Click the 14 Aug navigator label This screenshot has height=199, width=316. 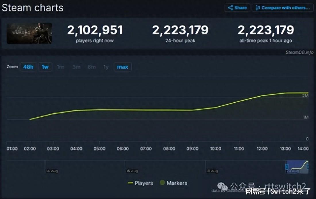pyautogui.click(x=52, y=171)
